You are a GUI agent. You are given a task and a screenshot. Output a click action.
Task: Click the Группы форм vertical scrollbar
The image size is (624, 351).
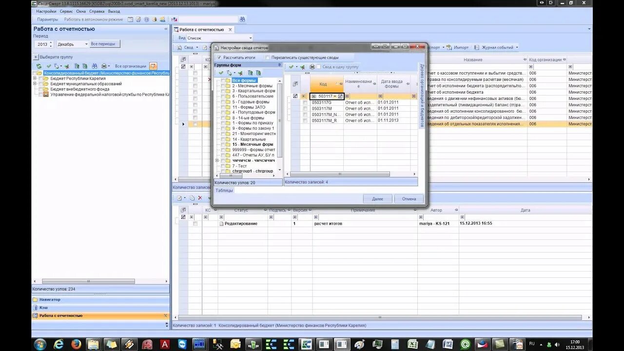pyautogui.click(x=280, y=121)
